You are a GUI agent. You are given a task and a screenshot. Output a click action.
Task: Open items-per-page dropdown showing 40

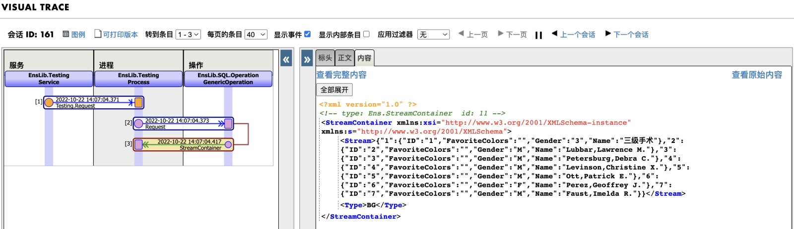click(256, 35)
